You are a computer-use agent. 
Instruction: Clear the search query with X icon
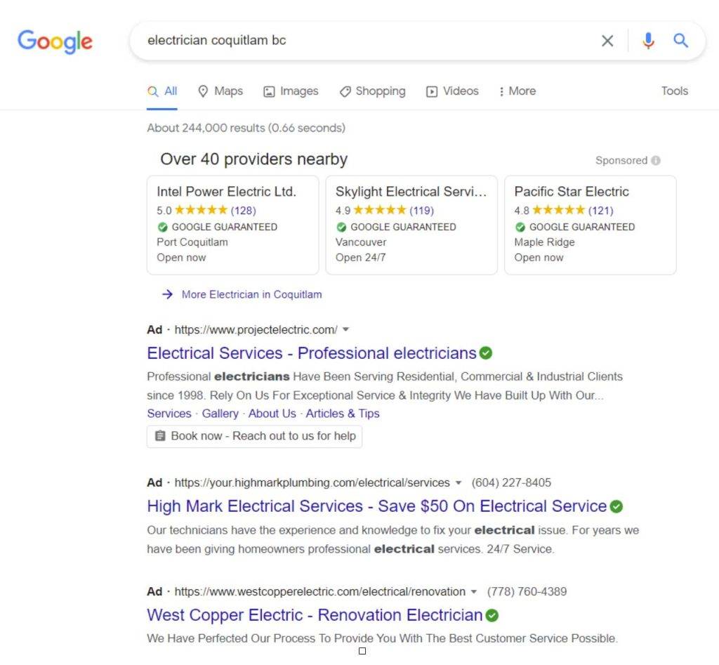607,41
